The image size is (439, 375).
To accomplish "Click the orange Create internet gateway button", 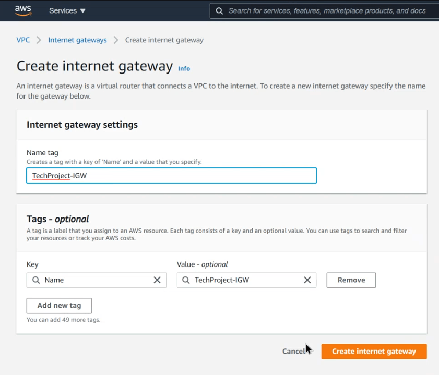I will point(374,352).
